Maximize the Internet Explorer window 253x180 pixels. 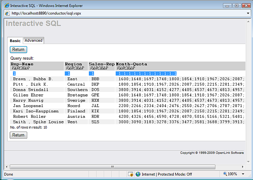point(237,5)
